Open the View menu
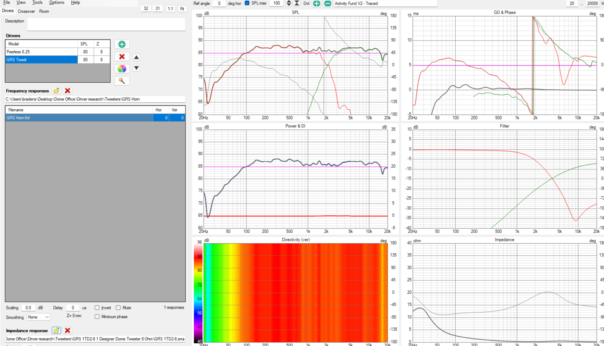 click(x=21, y=2)
